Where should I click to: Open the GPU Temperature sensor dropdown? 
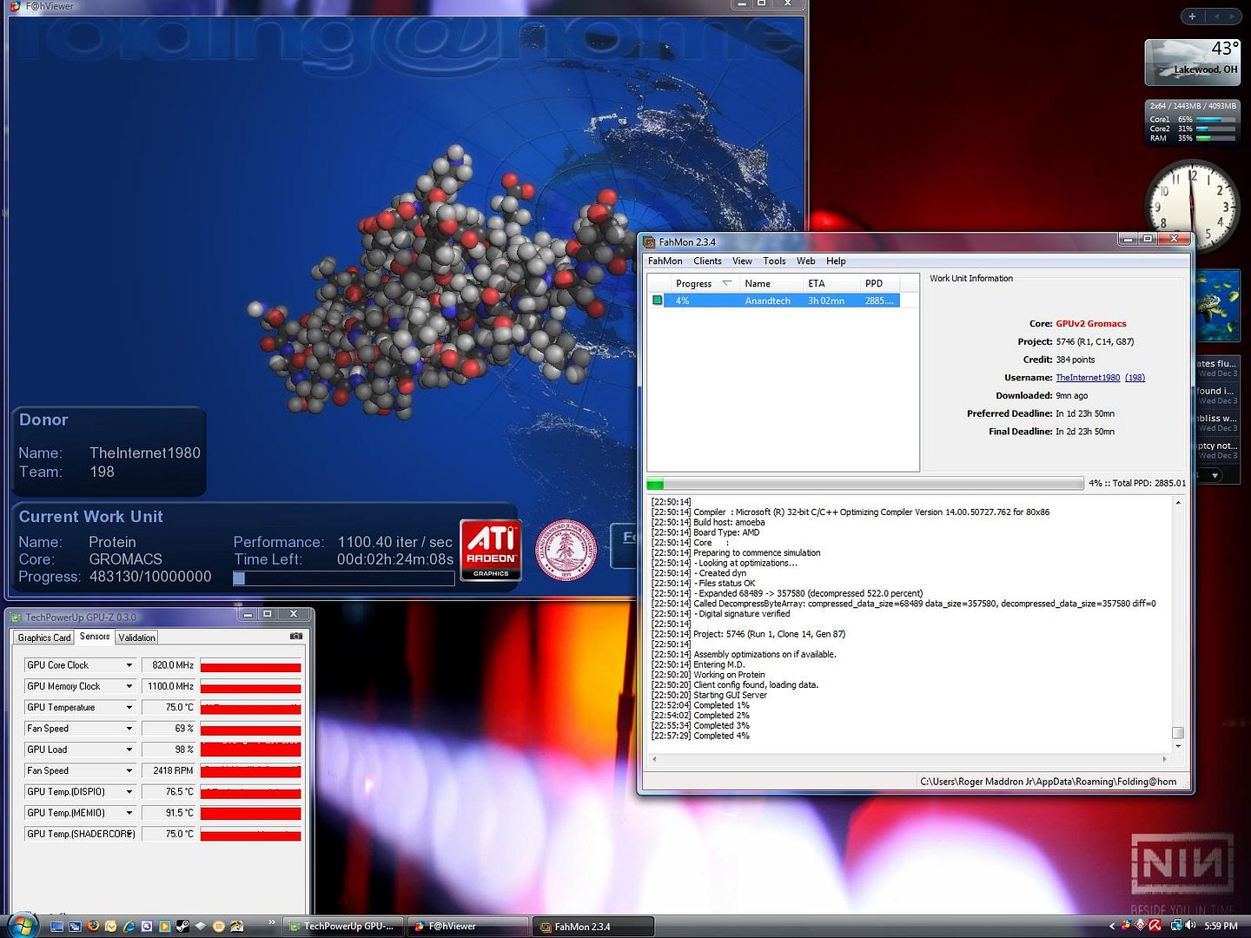(129, 708)
